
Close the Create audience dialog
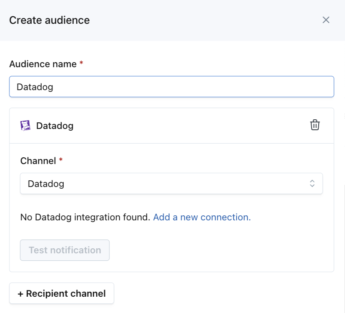click(326, 20)
